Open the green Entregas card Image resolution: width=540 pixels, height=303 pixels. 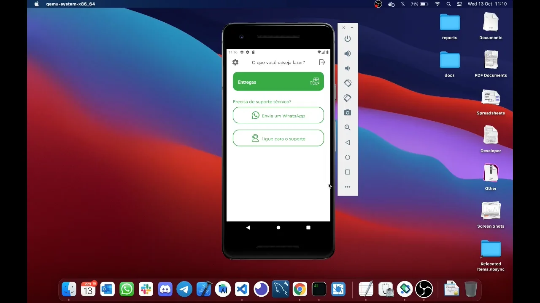[278, 82]
